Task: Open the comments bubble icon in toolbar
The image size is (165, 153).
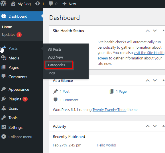Action: point(51,4)
